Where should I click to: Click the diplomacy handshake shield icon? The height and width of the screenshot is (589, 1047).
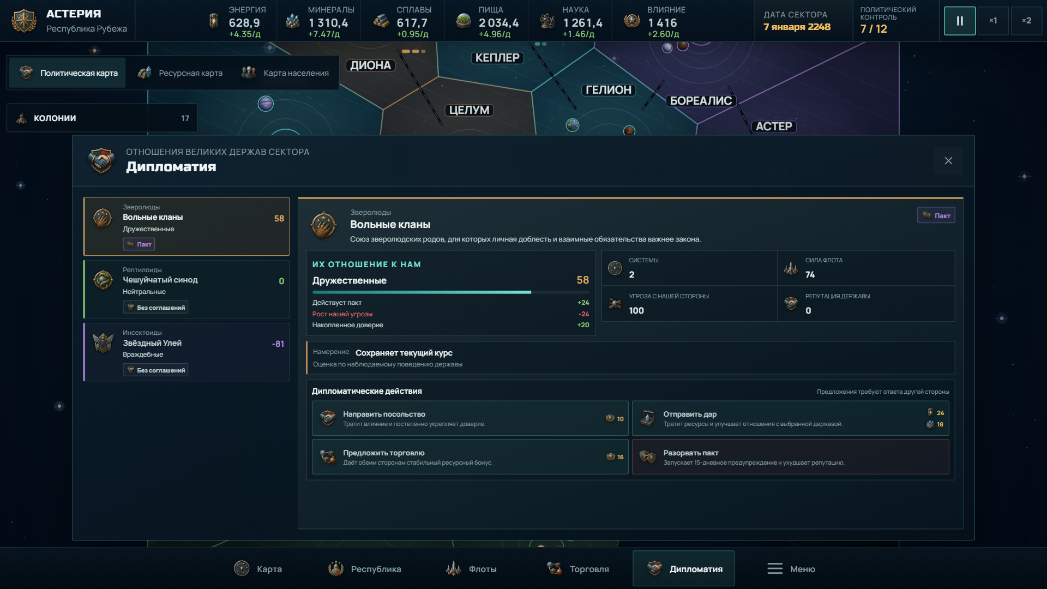101,160
